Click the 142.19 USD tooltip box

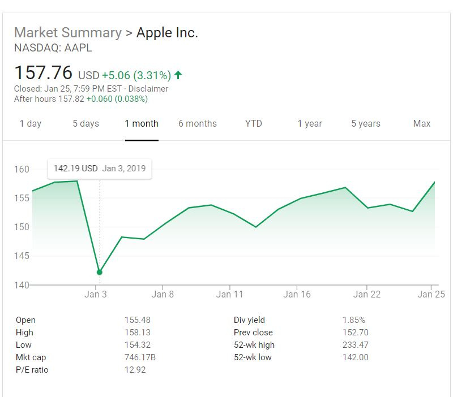pos(100,169)
